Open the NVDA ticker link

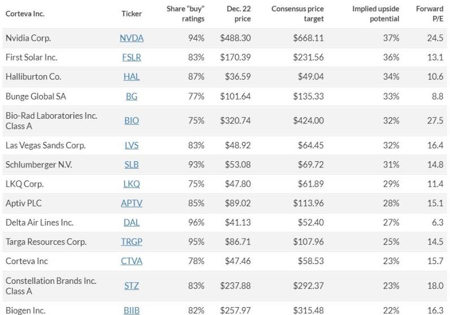[131, 38]
